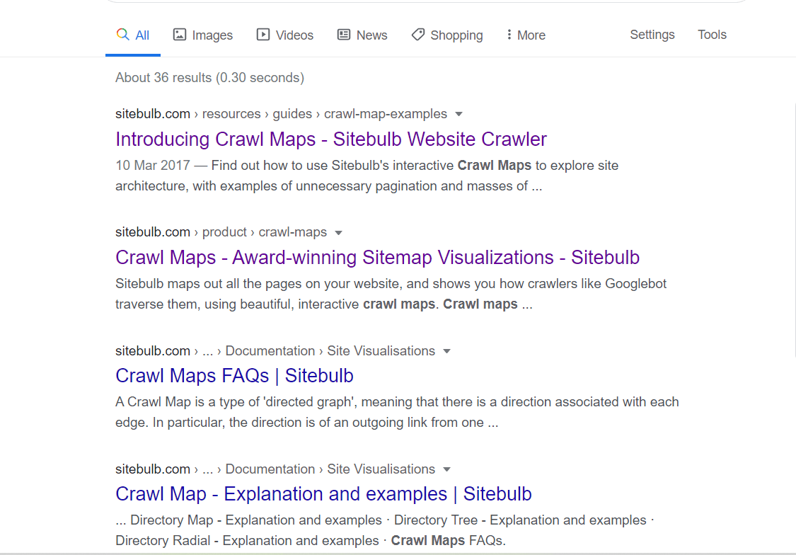Open the Tools menu
The height and width of the screenshot is (555, 796).
pos(712,35)
